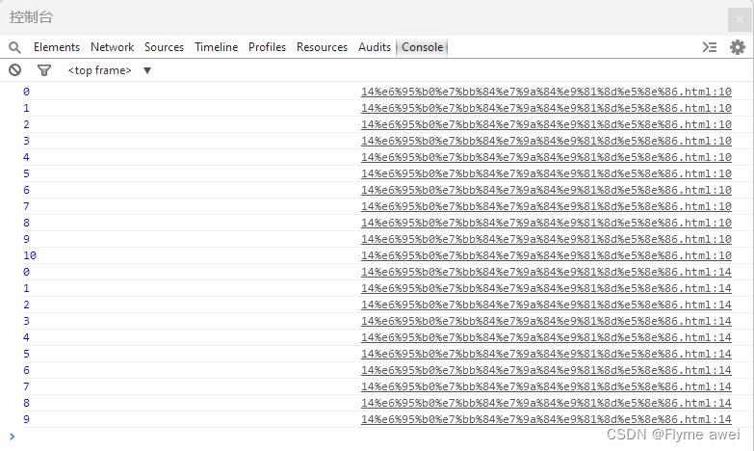
Task: Follow the html:14 link beside value 7
Action: click(x=546, y=386)
